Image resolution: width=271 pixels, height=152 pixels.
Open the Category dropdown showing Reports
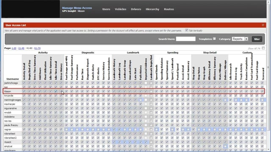(x=240, y=39)
